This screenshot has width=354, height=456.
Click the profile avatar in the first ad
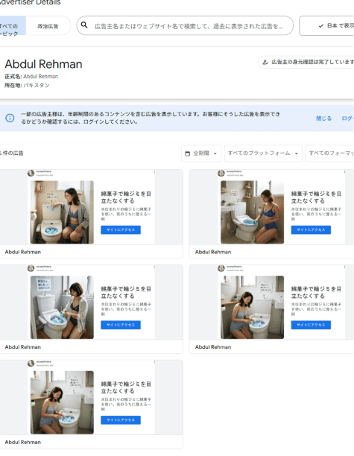click(x=31, y=174)
